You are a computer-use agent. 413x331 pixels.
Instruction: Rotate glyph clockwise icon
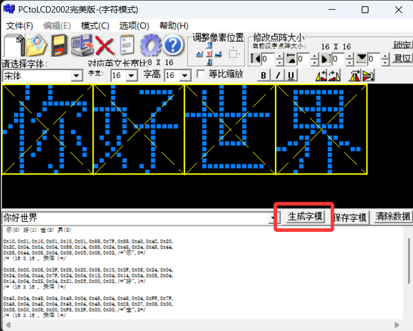[x=334, y=76]
